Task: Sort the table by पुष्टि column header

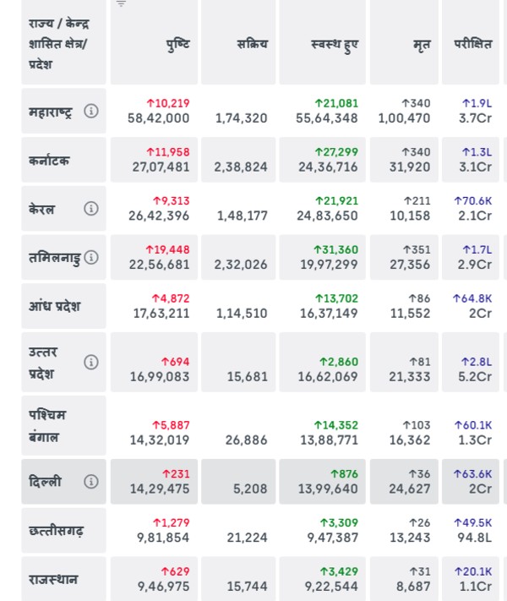Action: [177, 44]
